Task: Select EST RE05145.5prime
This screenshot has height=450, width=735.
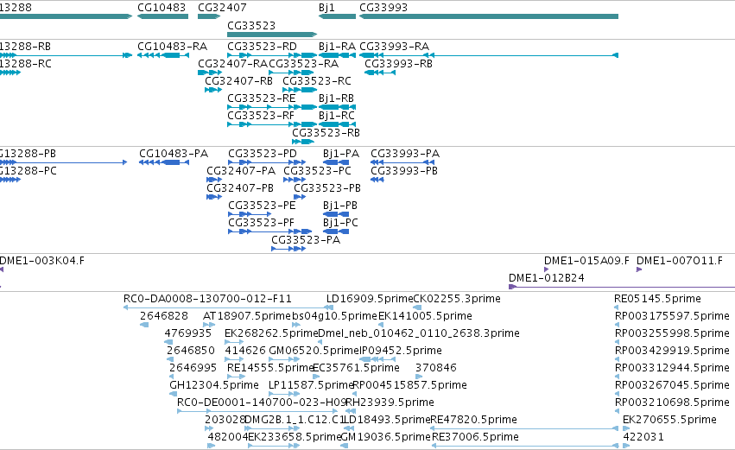Action: 617,308
